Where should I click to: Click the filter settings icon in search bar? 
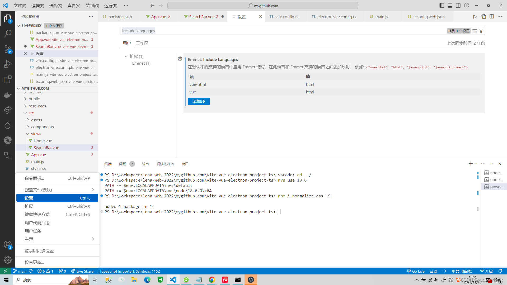[x=482, y=31]
